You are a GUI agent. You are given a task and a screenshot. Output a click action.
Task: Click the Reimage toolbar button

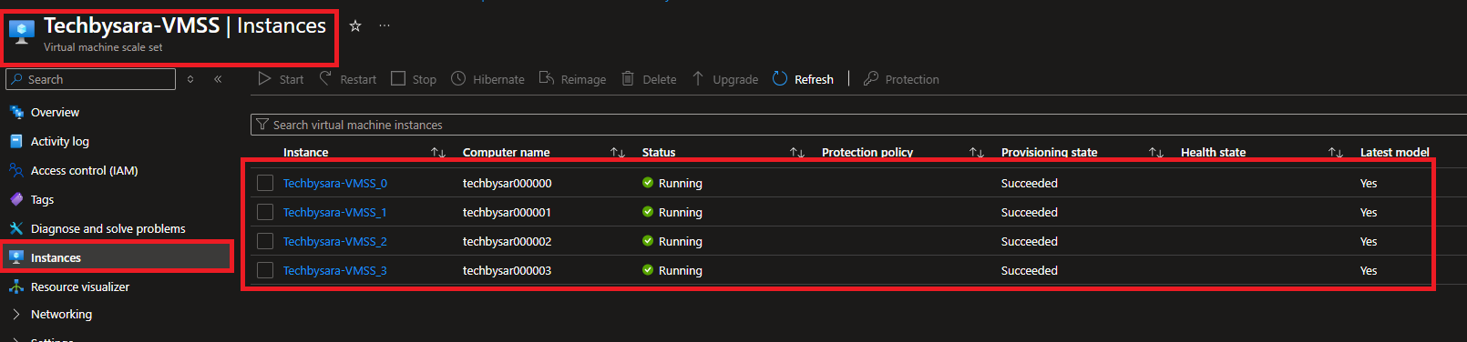(572, 79)
